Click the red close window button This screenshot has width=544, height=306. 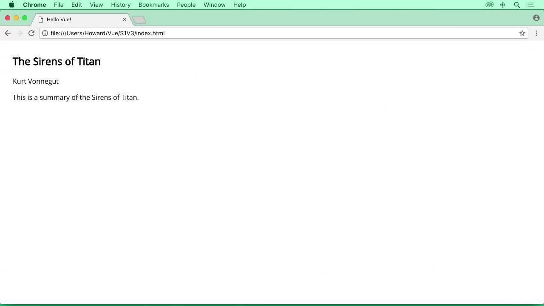coord(8,18)
